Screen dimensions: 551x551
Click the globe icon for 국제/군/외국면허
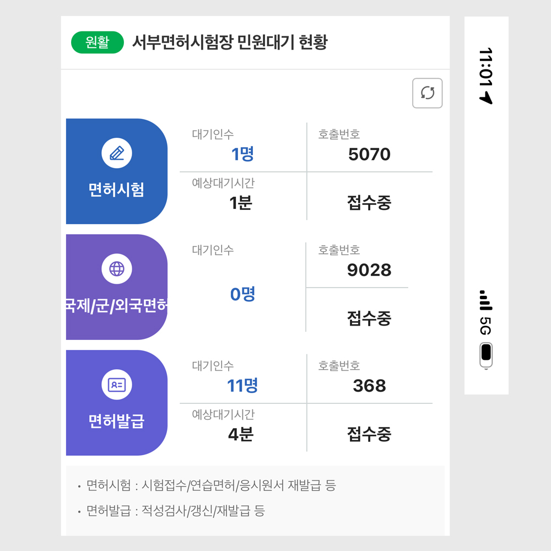click(x=116, y=269)
